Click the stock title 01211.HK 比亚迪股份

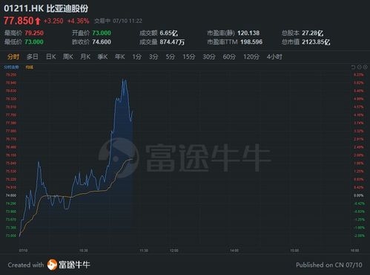[46, 8]
